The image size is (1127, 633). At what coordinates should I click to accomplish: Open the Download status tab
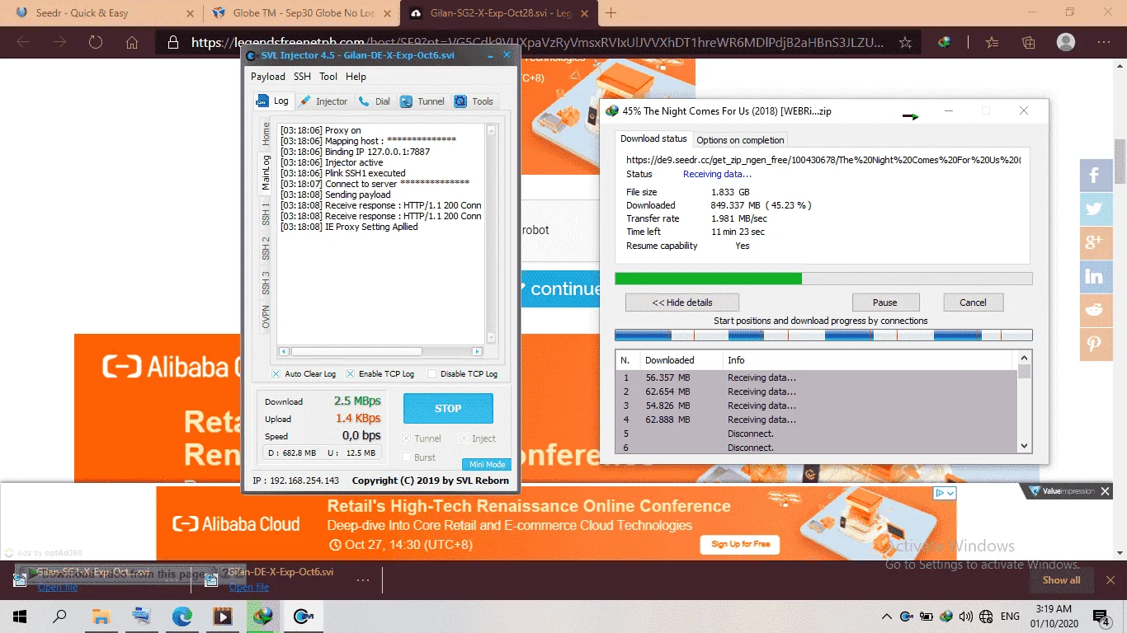click(x=653, y=138)
